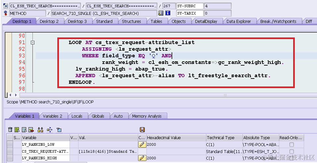This screenshot has width=317, height=163.
Task: Switch to Desktop 3 tab
Action: point(77,21)
